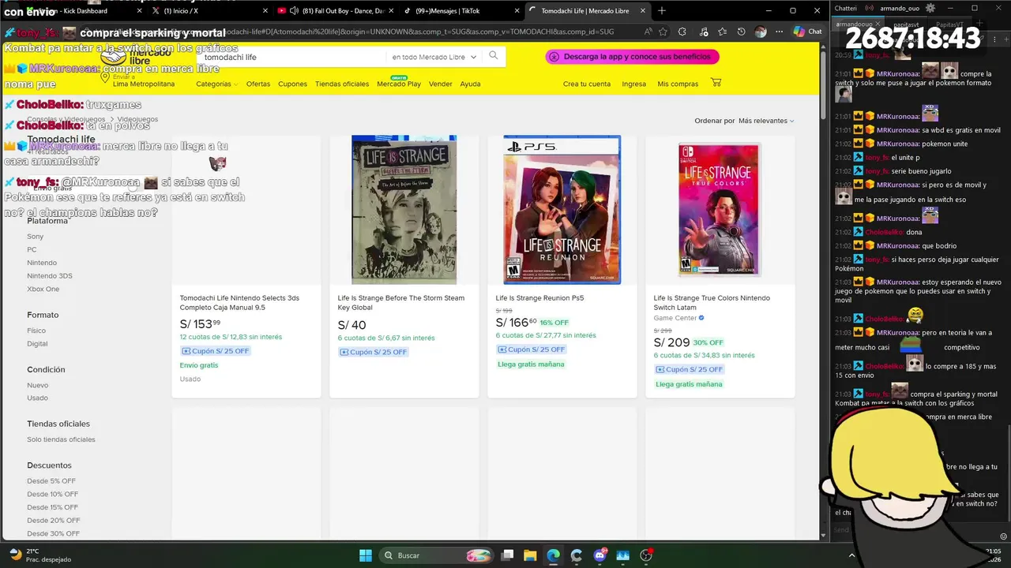This screenshot has width=1011, height=568.
Task: Filter by Xbox One platform
Action: point(43,289)
